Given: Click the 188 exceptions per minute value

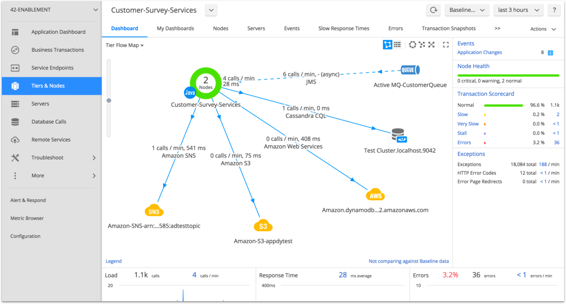Looking at the screenshot, I should click(x=543, y=164).
